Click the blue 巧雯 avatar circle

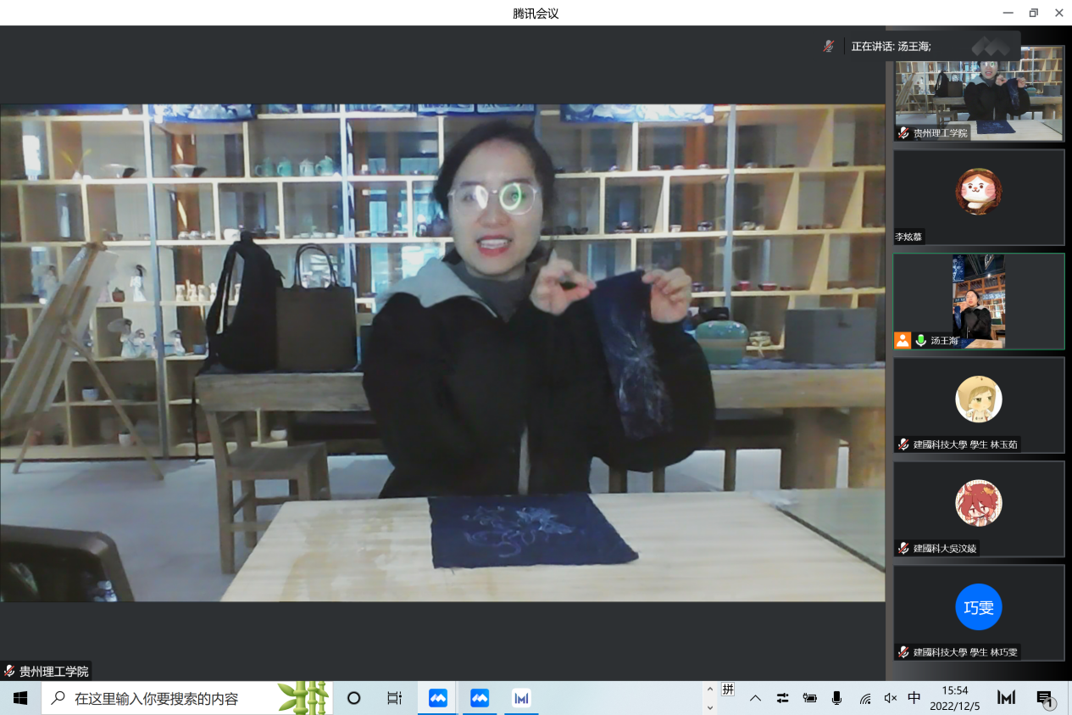pyautogui.click(x=979, y=607)
